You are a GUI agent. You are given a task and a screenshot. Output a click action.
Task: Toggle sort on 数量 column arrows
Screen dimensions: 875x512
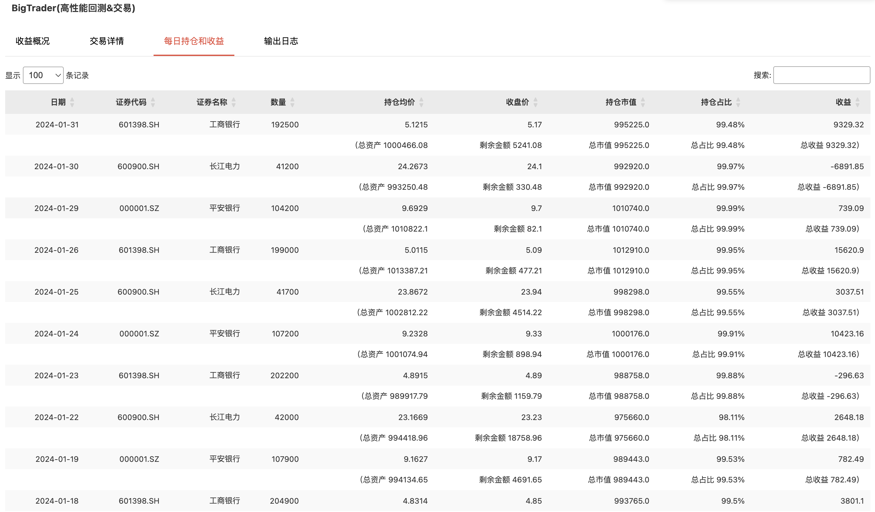[292, 102]
